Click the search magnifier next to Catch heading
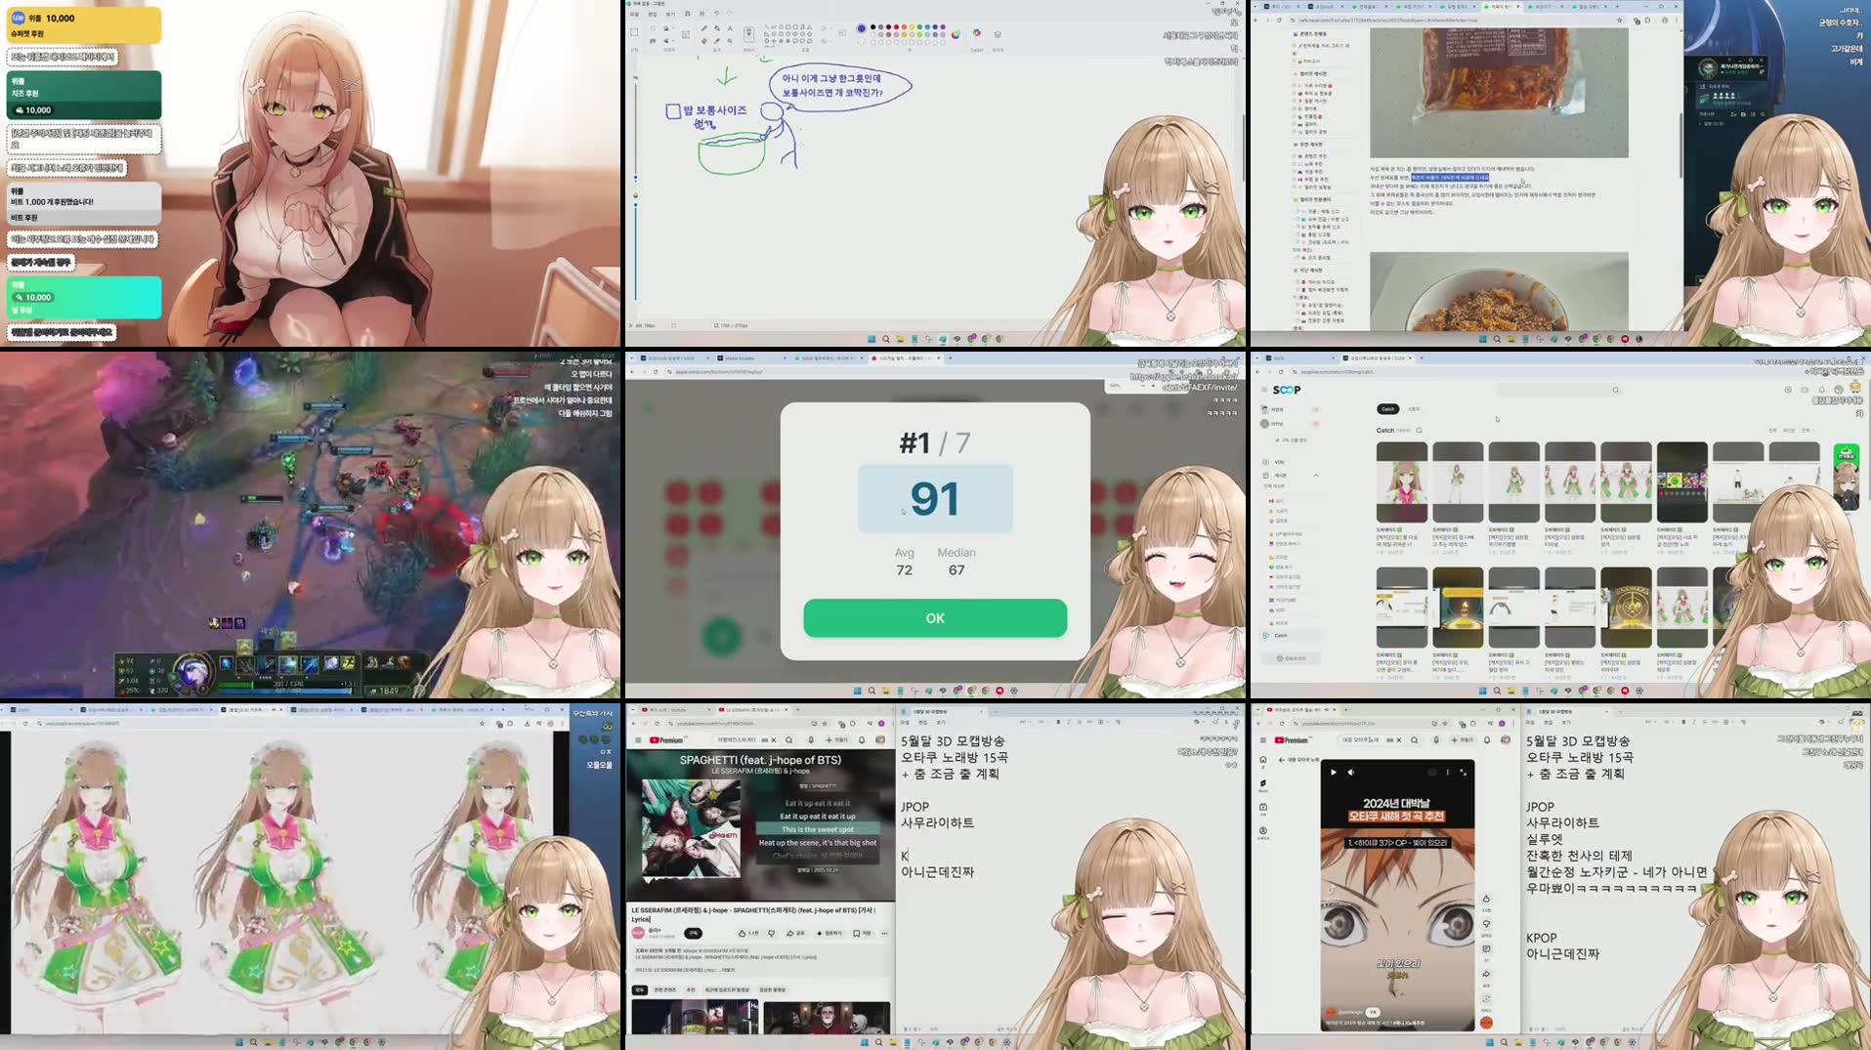The height and width of the screenshot is (1050, 1871). pos(1419,431)
